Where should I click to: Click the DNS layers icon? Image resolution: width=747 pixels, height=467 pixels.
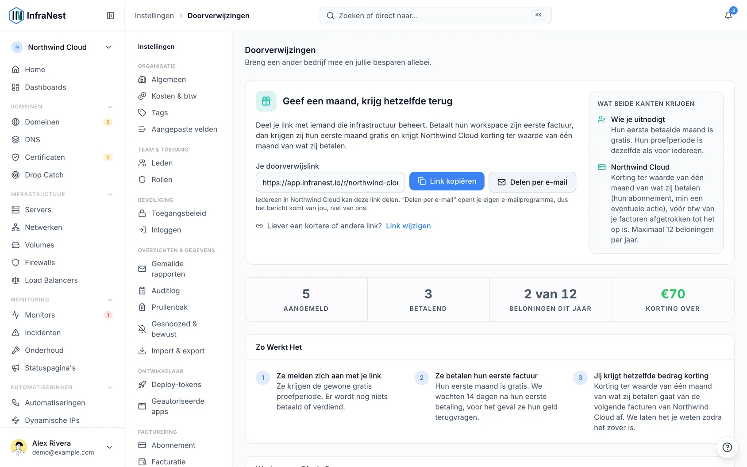pyautogui.click(x=15, y=139)
